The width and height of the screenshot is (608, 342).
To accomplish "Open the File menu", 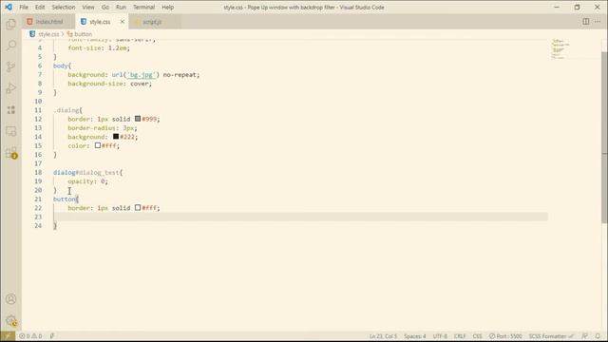I will 24,7.
